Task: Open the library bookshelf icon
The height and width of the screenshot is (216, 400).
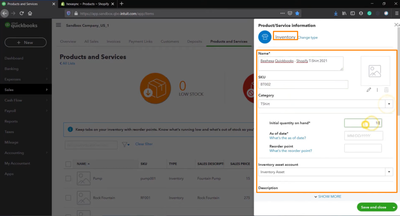Action: coord(344,13)
